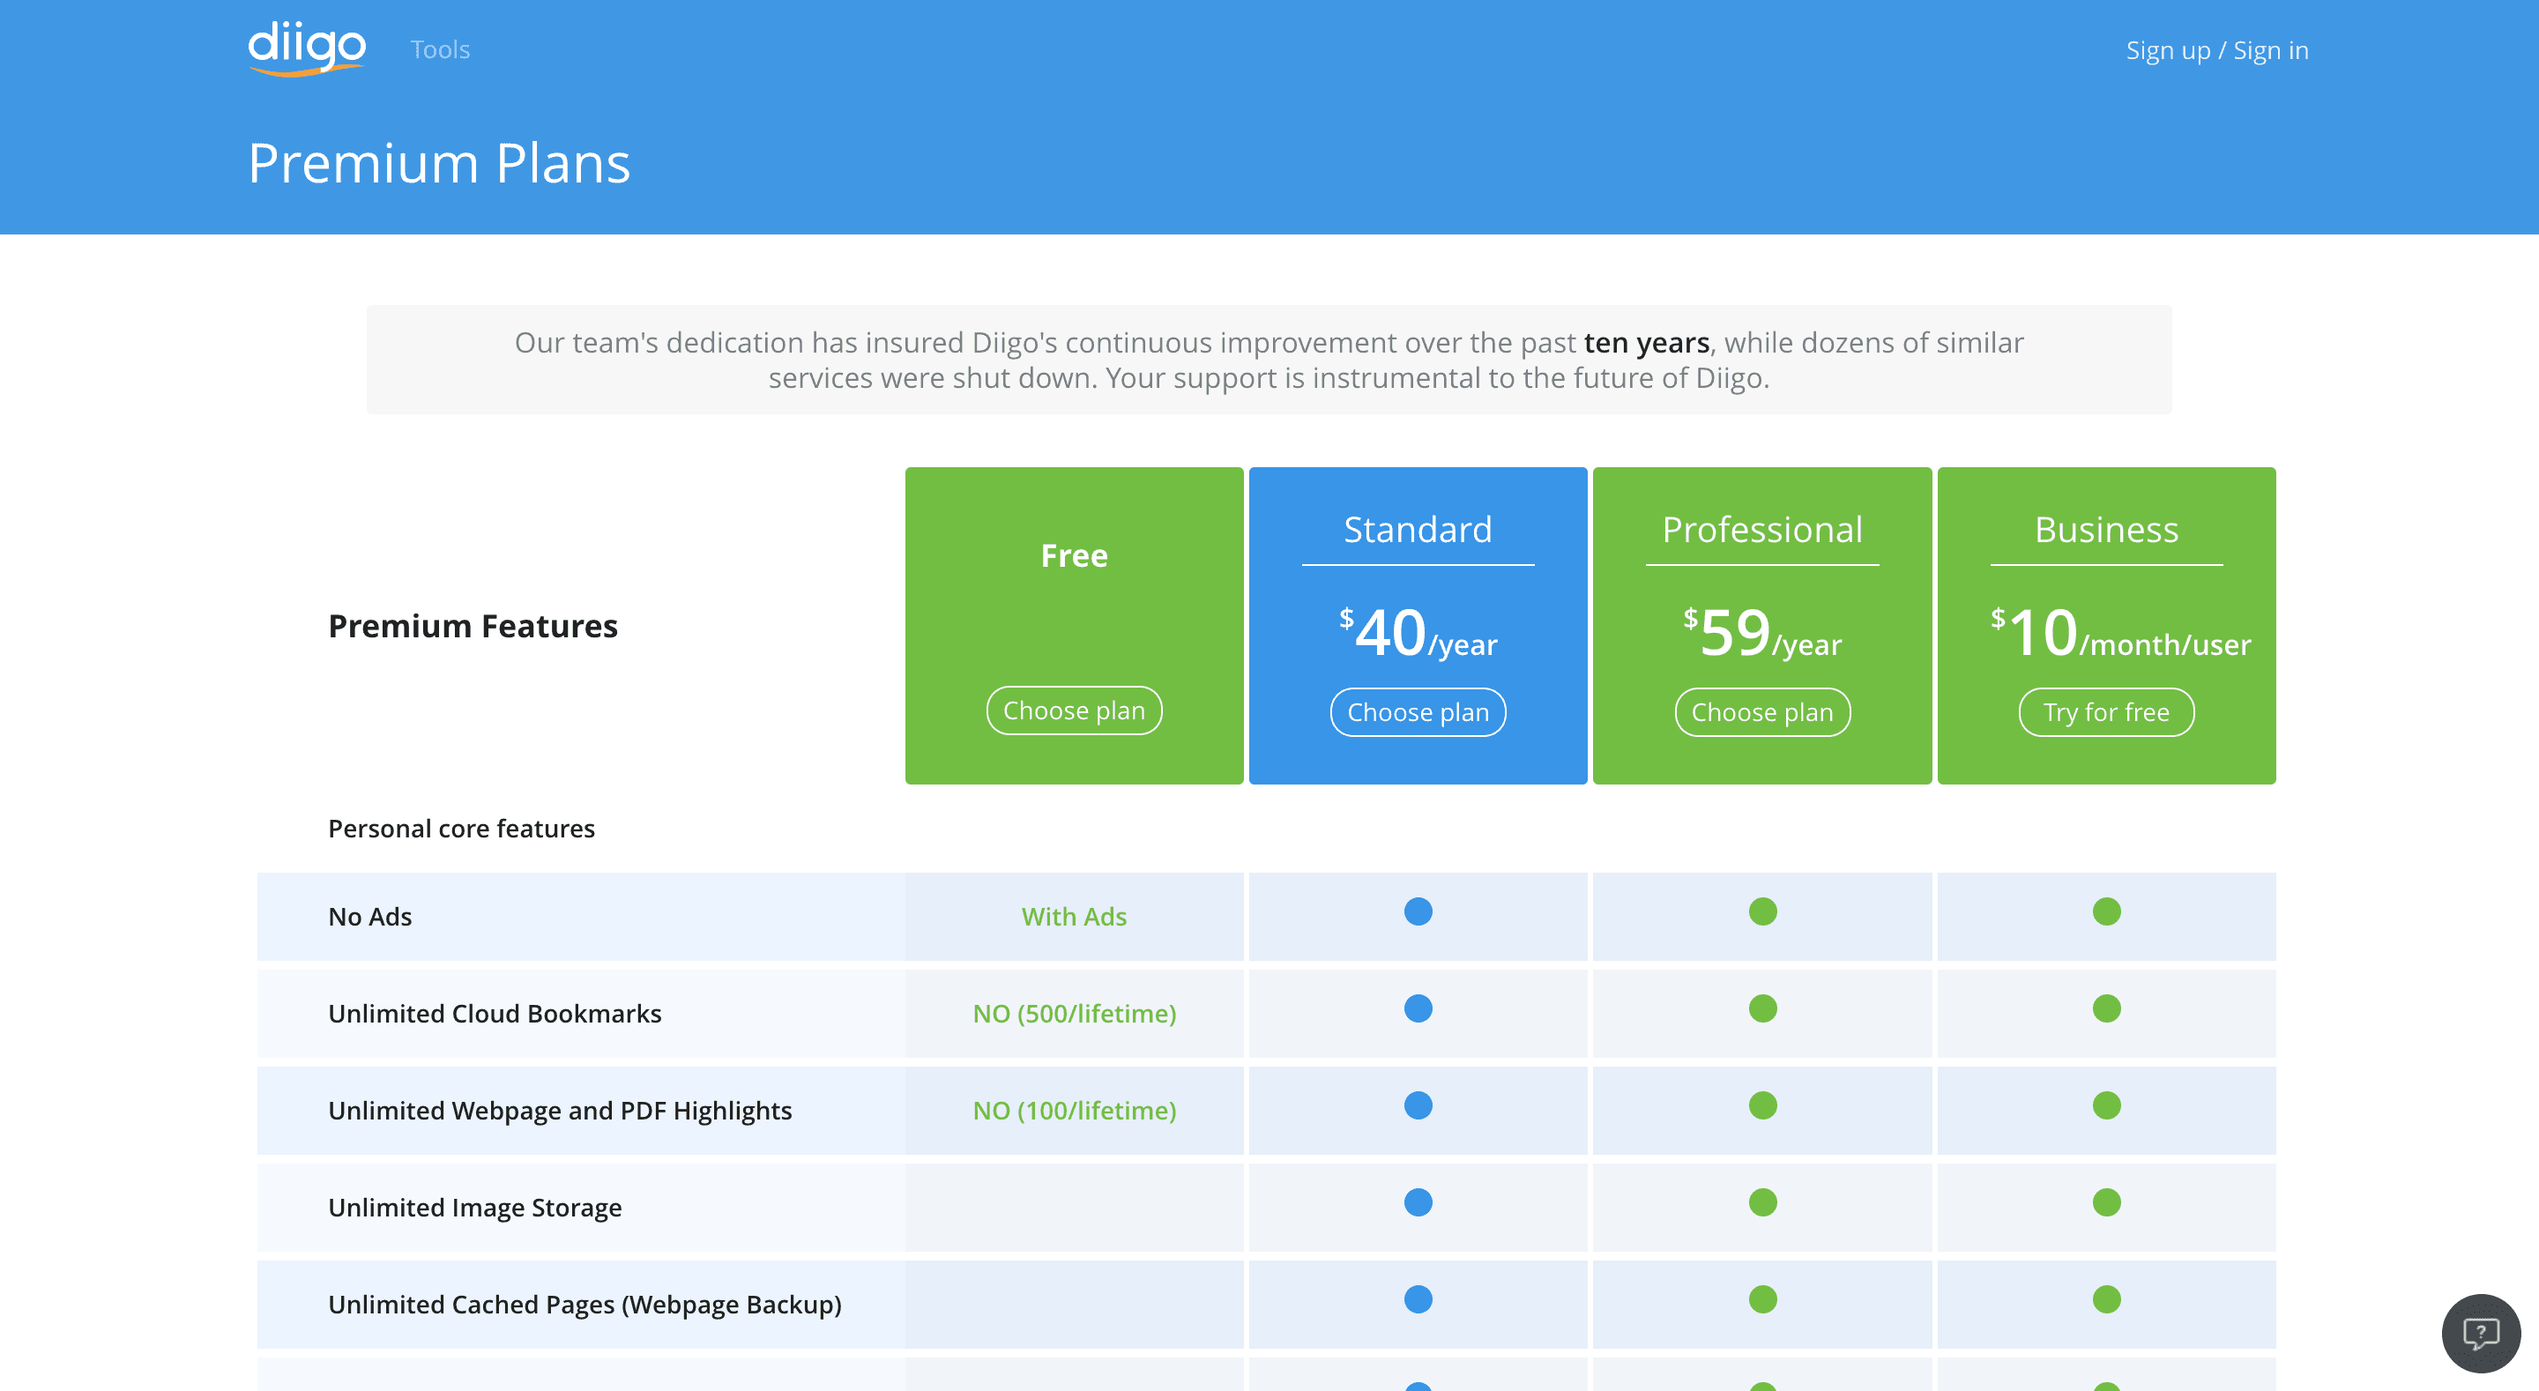Click Standard dot for Unlimited Image Storage
The height and width of the screenshot is (1391, 2539).
point(1418,1201)
